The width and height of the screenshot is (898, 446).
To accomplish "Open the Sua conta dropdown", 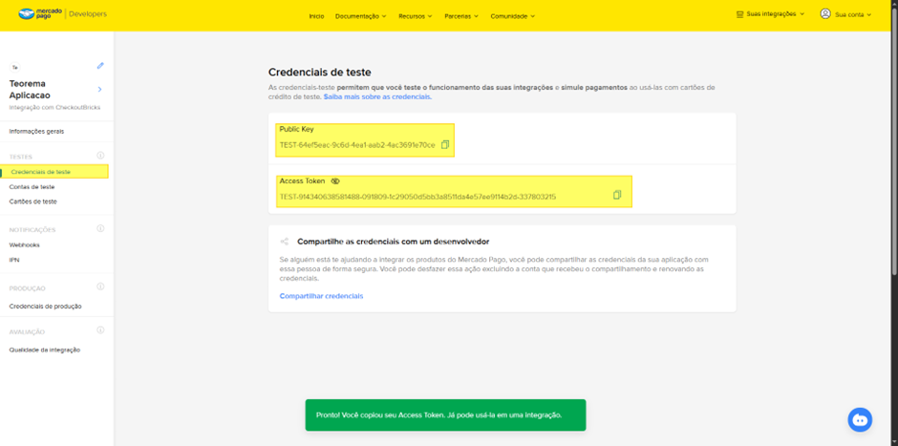I will point(845,14).
